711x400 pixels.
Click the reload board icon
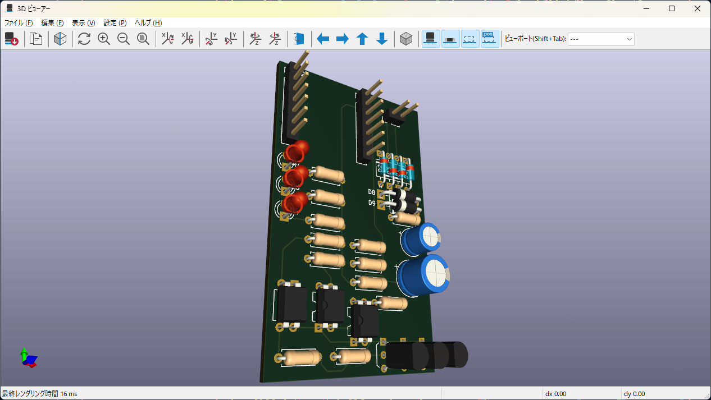[84, 39]
